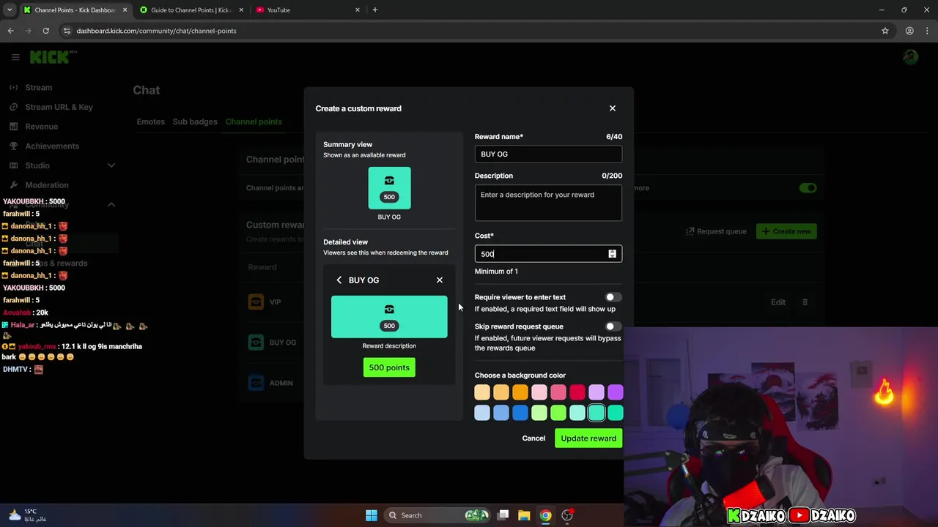
Task: Click the stepper icon in Cost field
Action: pyautogui.click(x=612, y=253)
